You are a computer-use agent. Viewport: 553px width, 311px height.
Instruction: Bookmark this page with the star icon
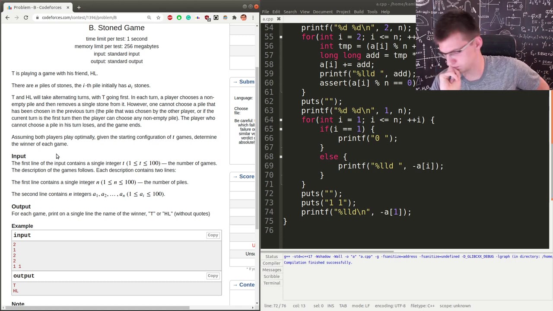tap(159, 18)
